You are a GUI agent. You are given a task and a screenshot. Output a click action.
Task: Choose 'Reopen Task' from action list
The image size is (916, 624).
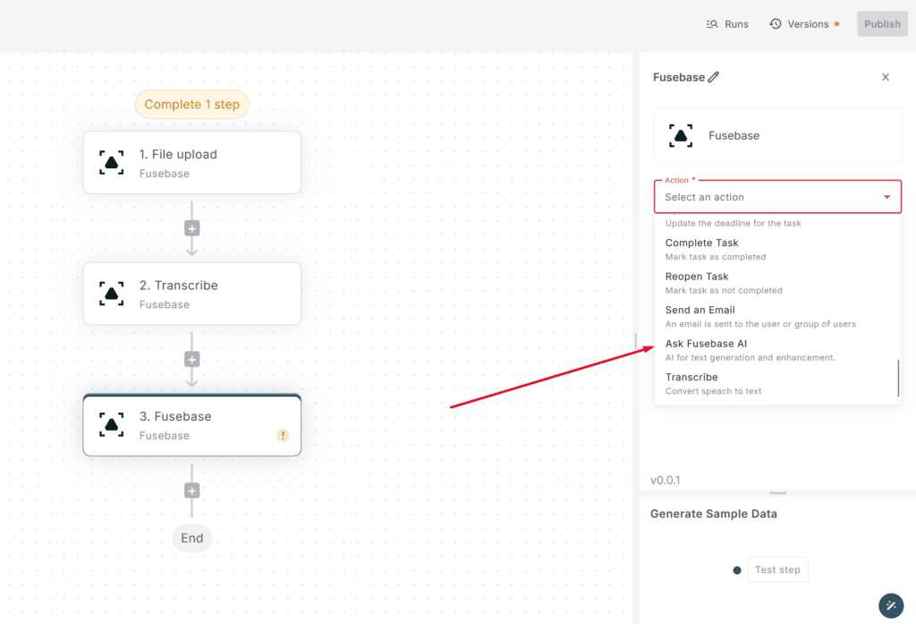(776, 283)
